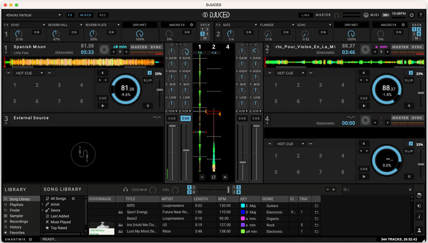The height and width of the screenshot is (243, 428).
Task: Zoom out center waveform with minus
Action: (x=202, y=177)
